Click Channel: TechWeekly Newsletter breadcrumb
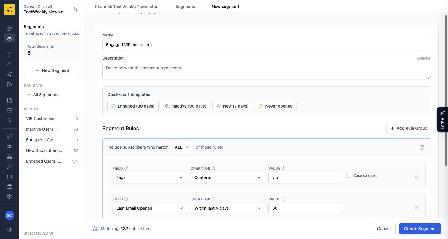Screen dimensions: 448x239 pyautogui.click(x=127, y=7)
